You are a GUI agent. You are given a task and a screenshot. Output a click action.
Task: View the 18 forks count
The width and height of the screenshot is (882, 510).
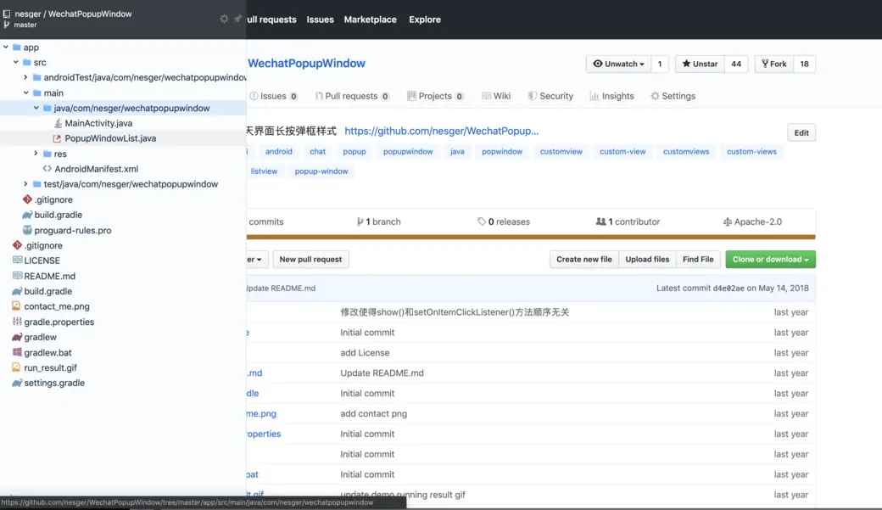click(x=804, y=64)
